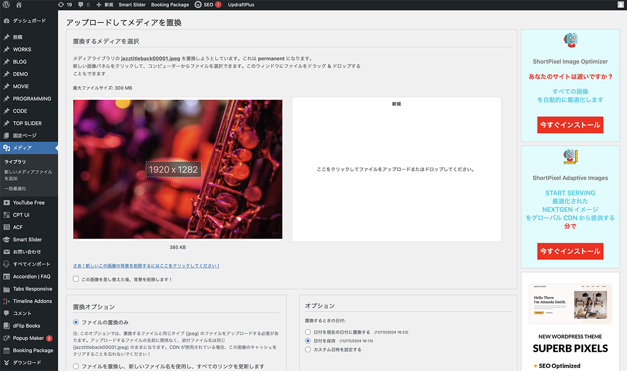
Task: Enable background removal after replacement checkbox
Action: point(76,279)
